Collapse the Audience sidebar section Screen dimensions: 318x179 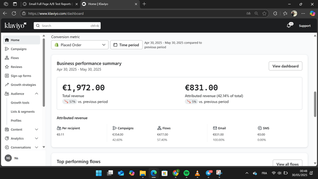[36, 94]
